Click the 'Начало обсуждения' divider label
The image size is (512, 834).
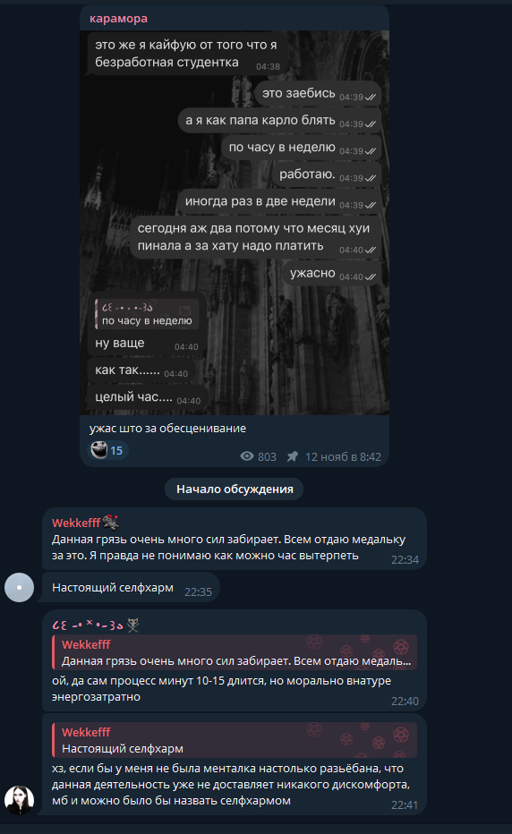coord(235,489)
